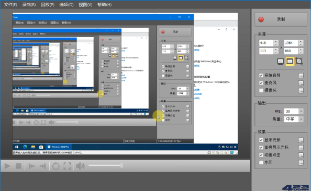311x191 pixels.
Task: Open settings button beside 水印
Action: click(x=301, y=163)
